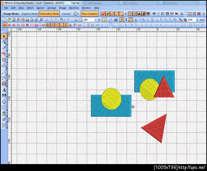Click the red-eye camera icon on the top toolbar
The height and width of the screenshot is (171, 207).
pyautogui.click(x=176, y=13)
